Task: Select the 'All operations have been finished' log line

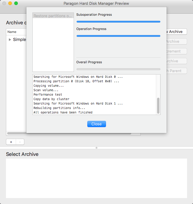Action: click(63, 113)
